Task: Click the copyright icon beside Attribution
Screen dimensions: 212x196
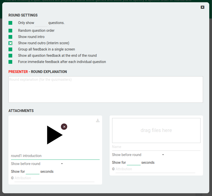Action: 12,178
